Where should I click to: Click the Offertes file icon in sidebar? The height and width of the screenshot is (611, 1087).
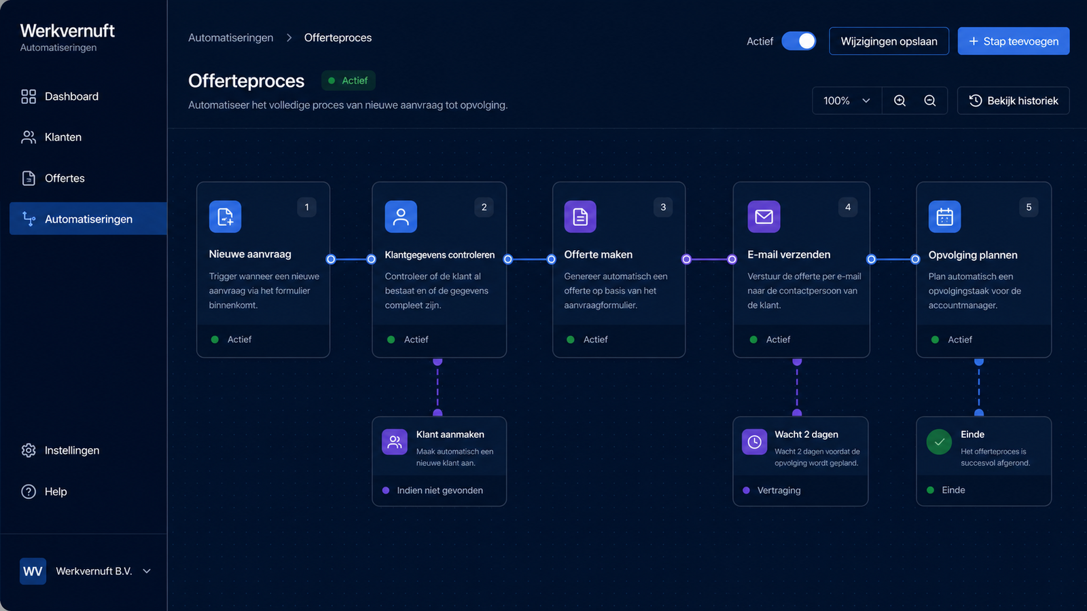tap(29, 178)
